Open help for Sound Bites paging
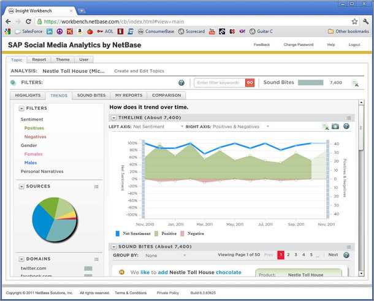The image size is (374, 301). click(x=346, y=255)
